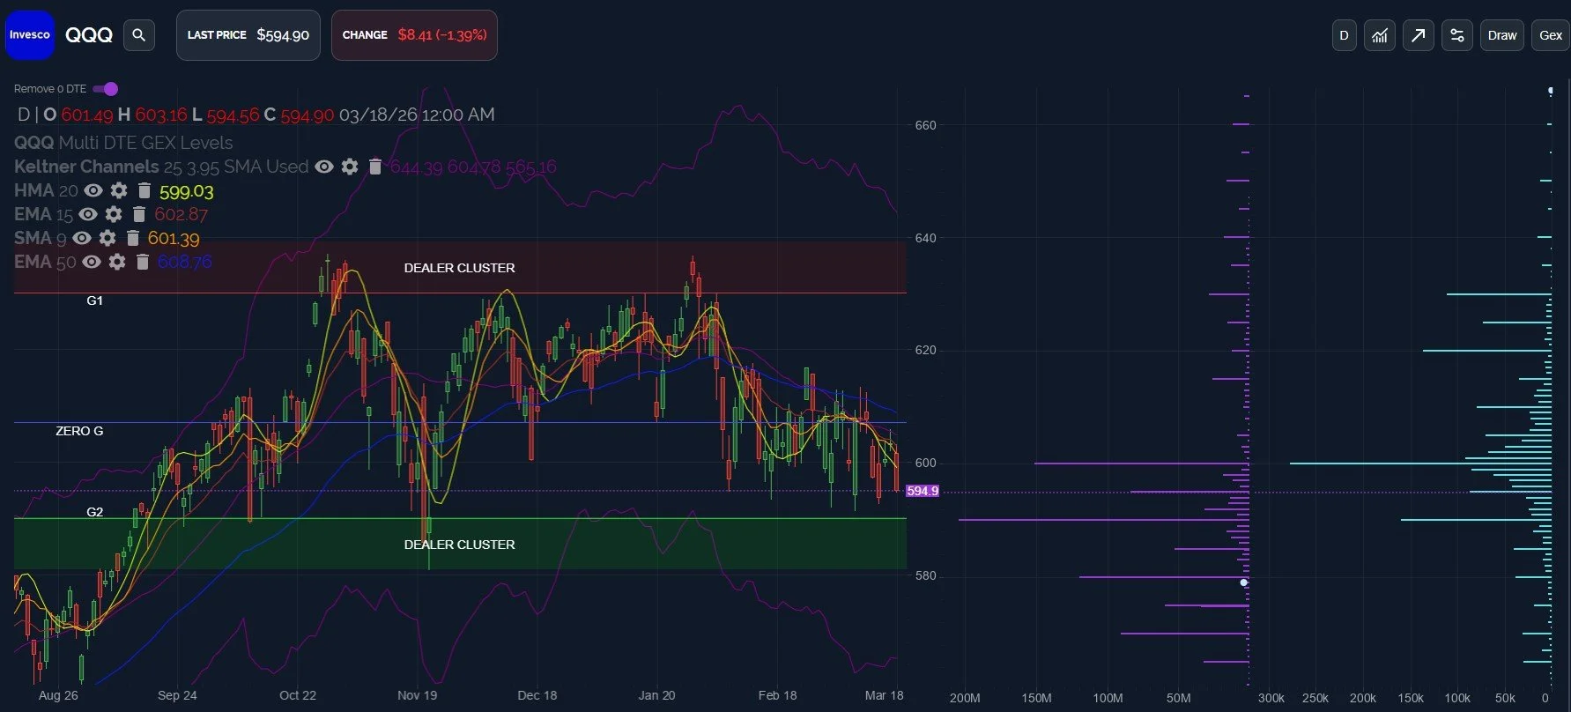This screenshot has width=1571, height=712.
Task: Click the Change $8.41 (-1.39%) box
Action: click(414, 35)
